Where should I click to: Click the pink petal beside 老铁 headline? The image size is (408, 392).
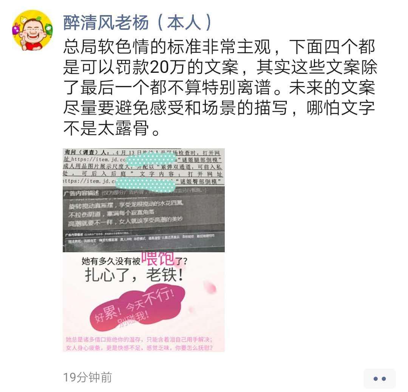coord(210,287)
